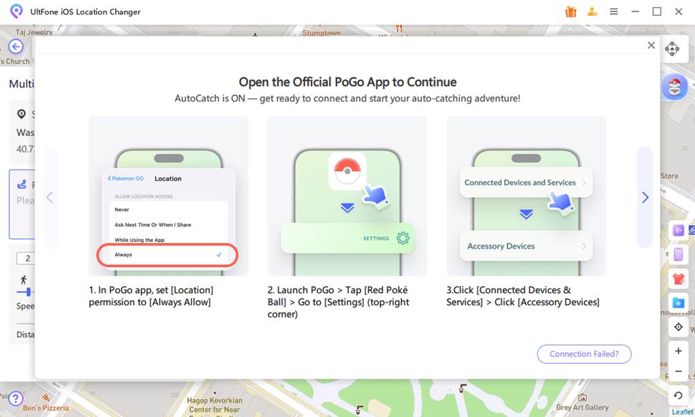
Task: Click the UltFone app logo
Action: pos(16,11)
